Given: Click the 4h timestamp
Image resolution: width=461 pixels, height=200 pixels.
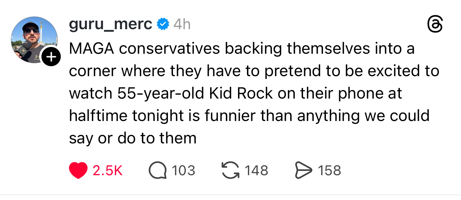Looking at the screenshot, I should click(x=182, y=24).
